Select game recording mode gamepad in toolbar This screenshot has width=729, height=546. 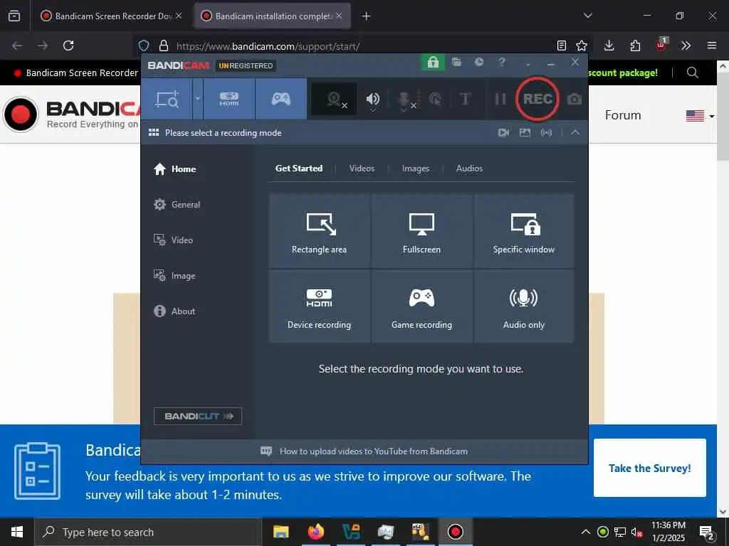[x=280, y=99]
